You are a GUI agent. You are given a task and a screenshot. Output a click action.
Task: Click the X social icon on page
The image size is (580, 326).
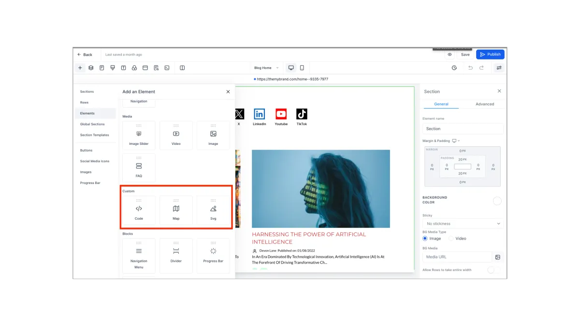(x=239, y=114)
